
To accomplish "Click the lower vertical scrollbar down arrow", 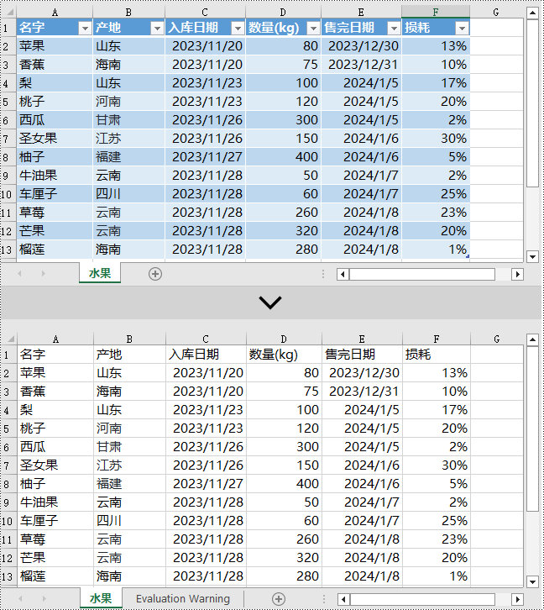I will [x=532, y=582].
